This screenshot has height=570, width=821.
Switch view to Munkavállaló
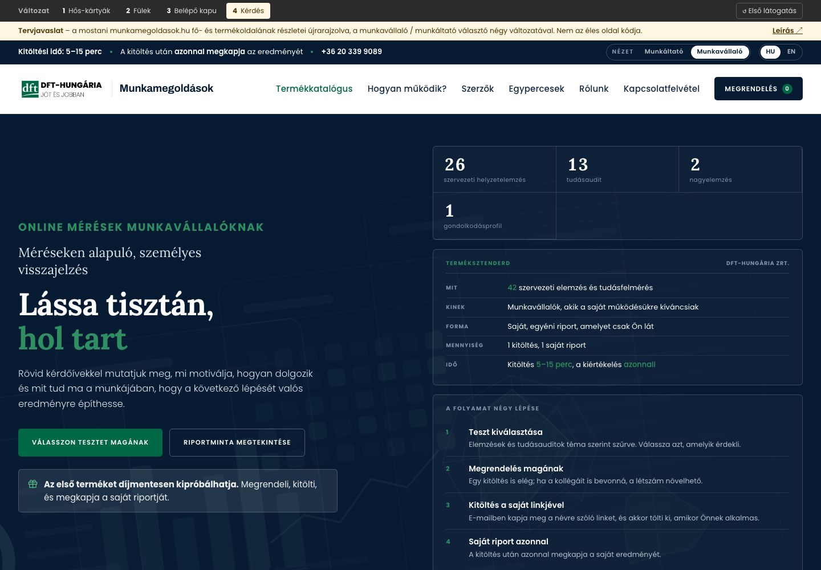(720, 51)
